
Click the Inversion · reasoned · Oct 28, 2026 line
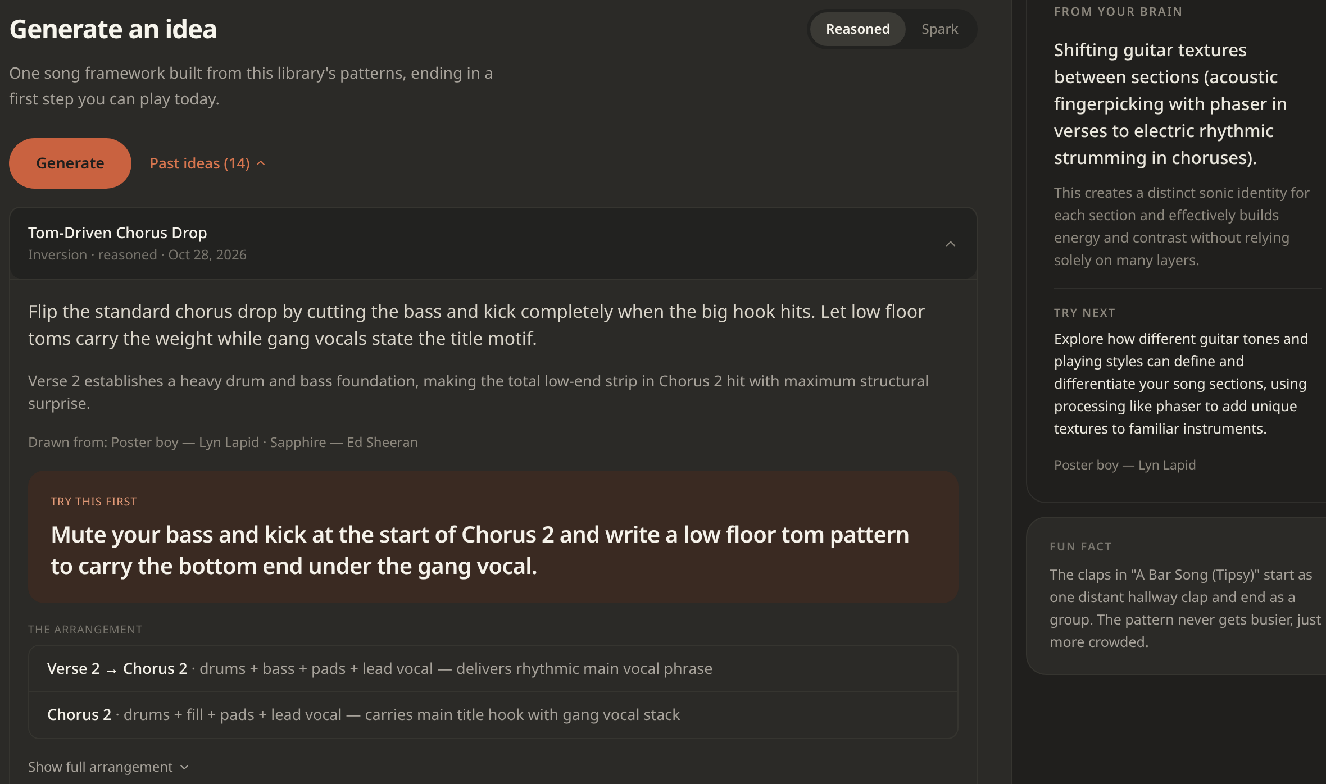(x=137, y=255)
